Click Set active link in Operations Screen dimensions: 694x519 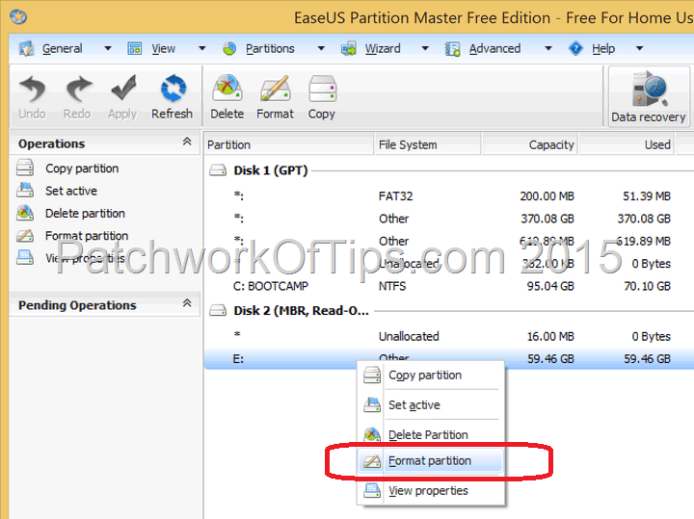(x=71, y=191)
